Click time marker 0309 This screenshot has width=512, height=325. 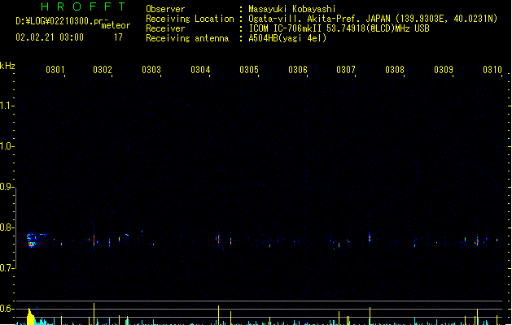444,69
